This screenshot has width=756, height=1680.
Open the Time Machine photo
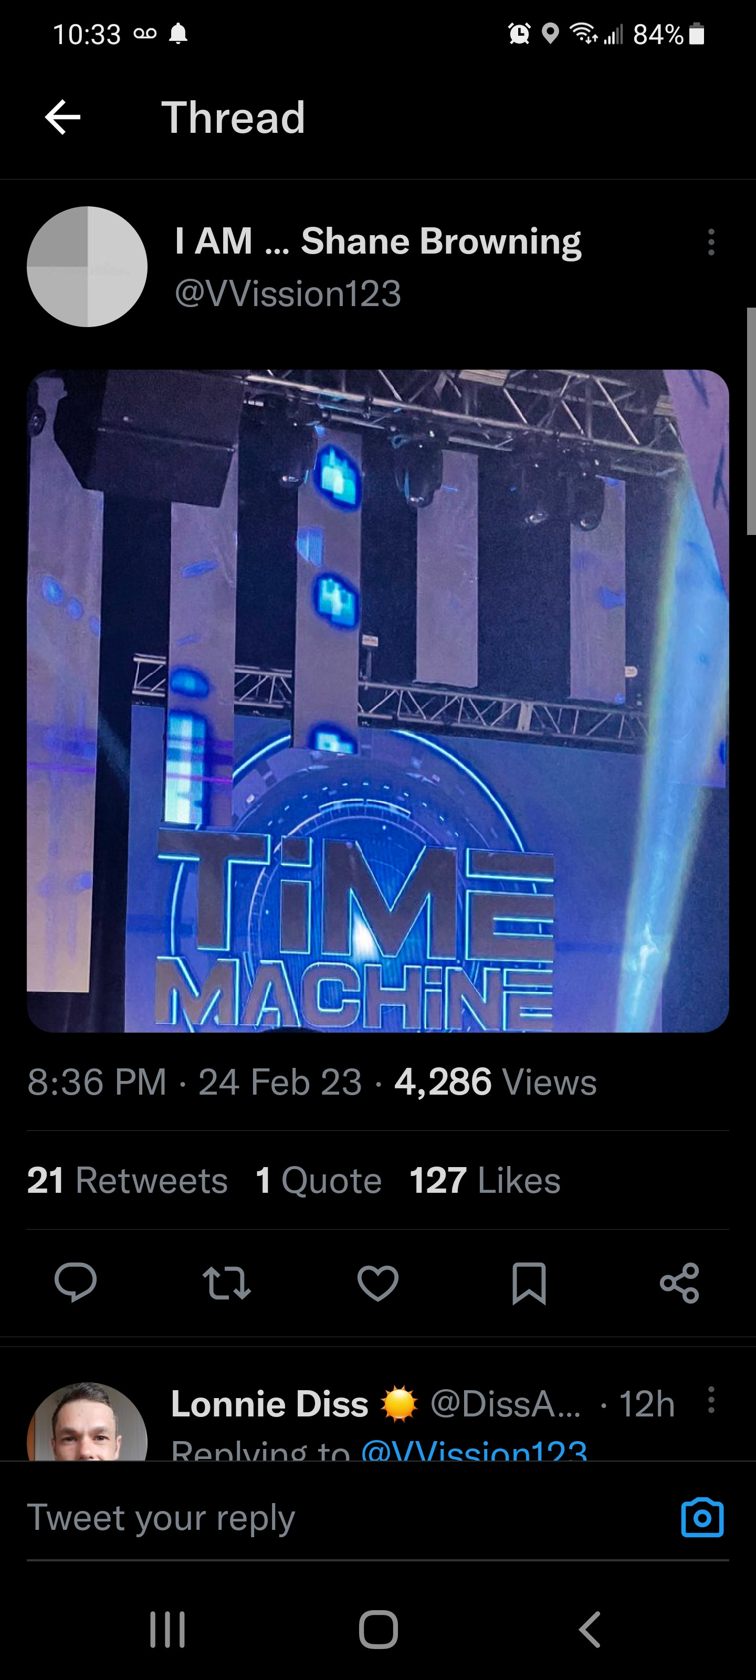(377, 701)
